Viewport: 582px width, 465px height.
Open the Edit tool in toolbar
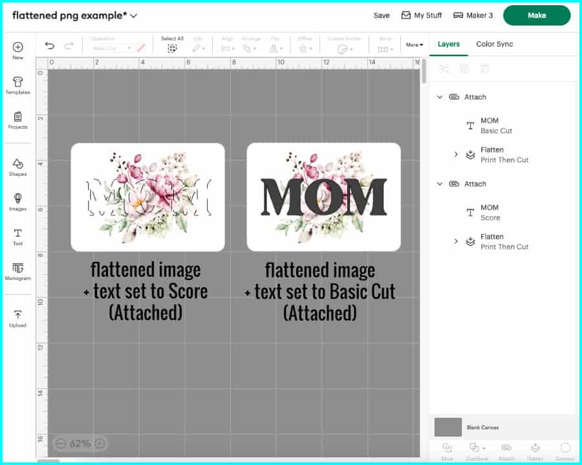[x=198, y=44]
